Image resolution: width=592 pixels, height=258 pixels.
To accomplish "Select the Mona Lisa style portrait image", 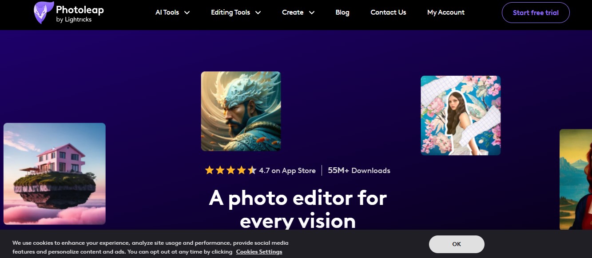I will (576, 179).
